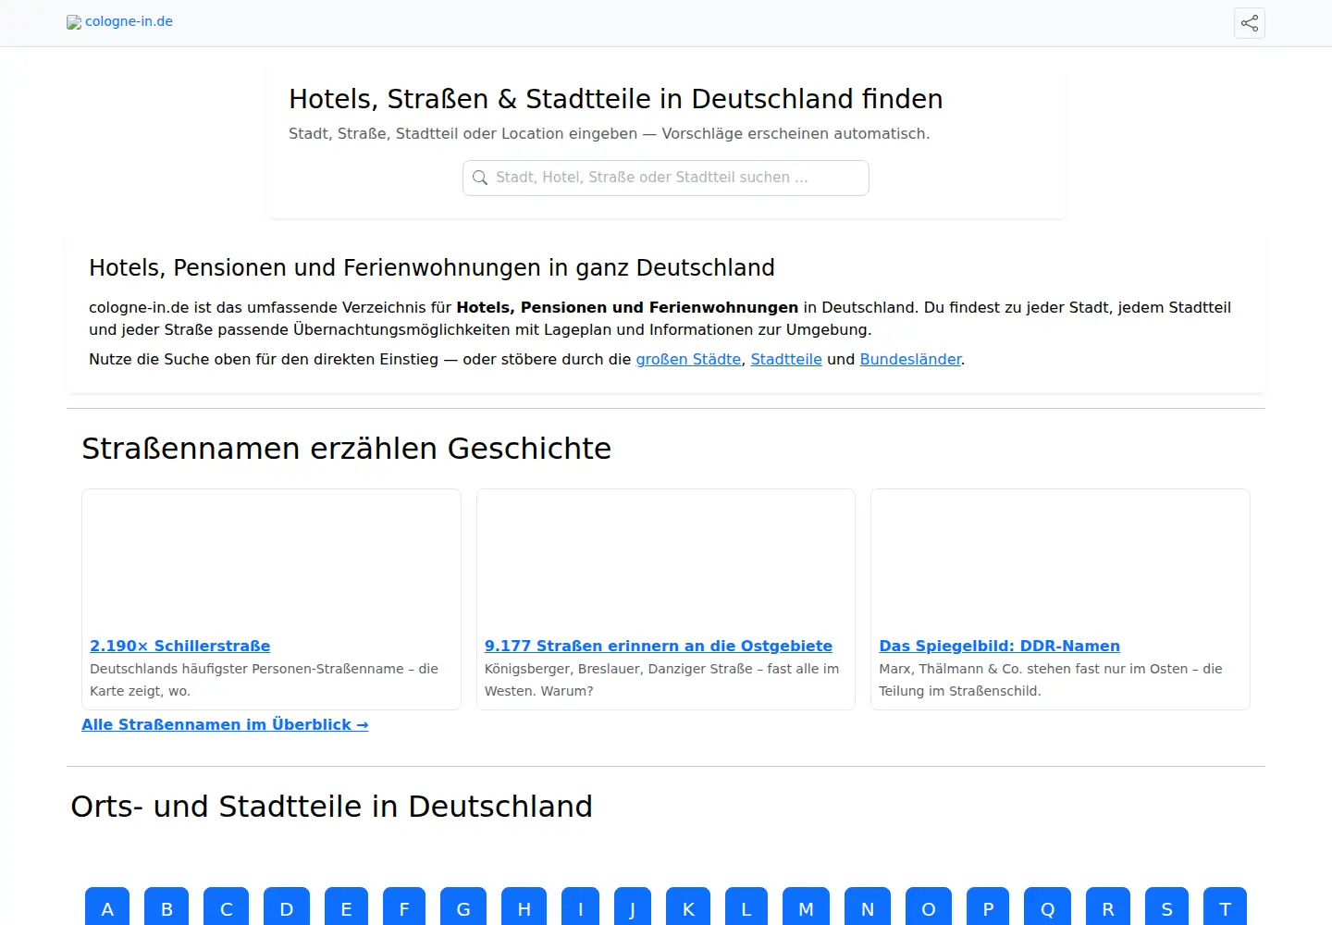Open 'Das Spiegelbild: DDR-Namen' article

(x=999, y=646)
